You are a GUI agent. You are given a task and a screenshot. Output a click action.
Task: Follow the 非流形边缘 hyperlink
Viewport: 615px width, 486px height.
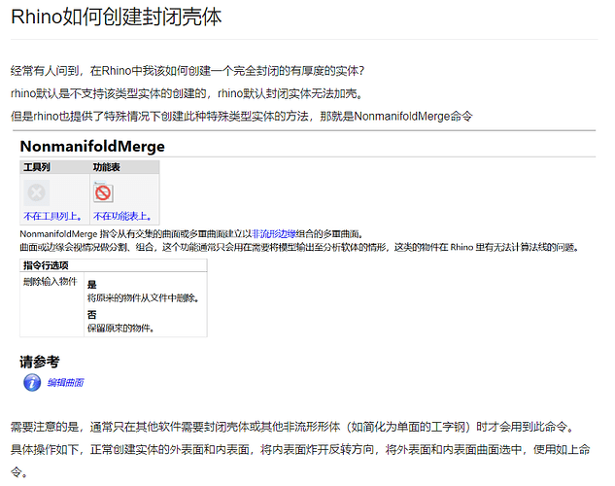[x=273, y=234]
